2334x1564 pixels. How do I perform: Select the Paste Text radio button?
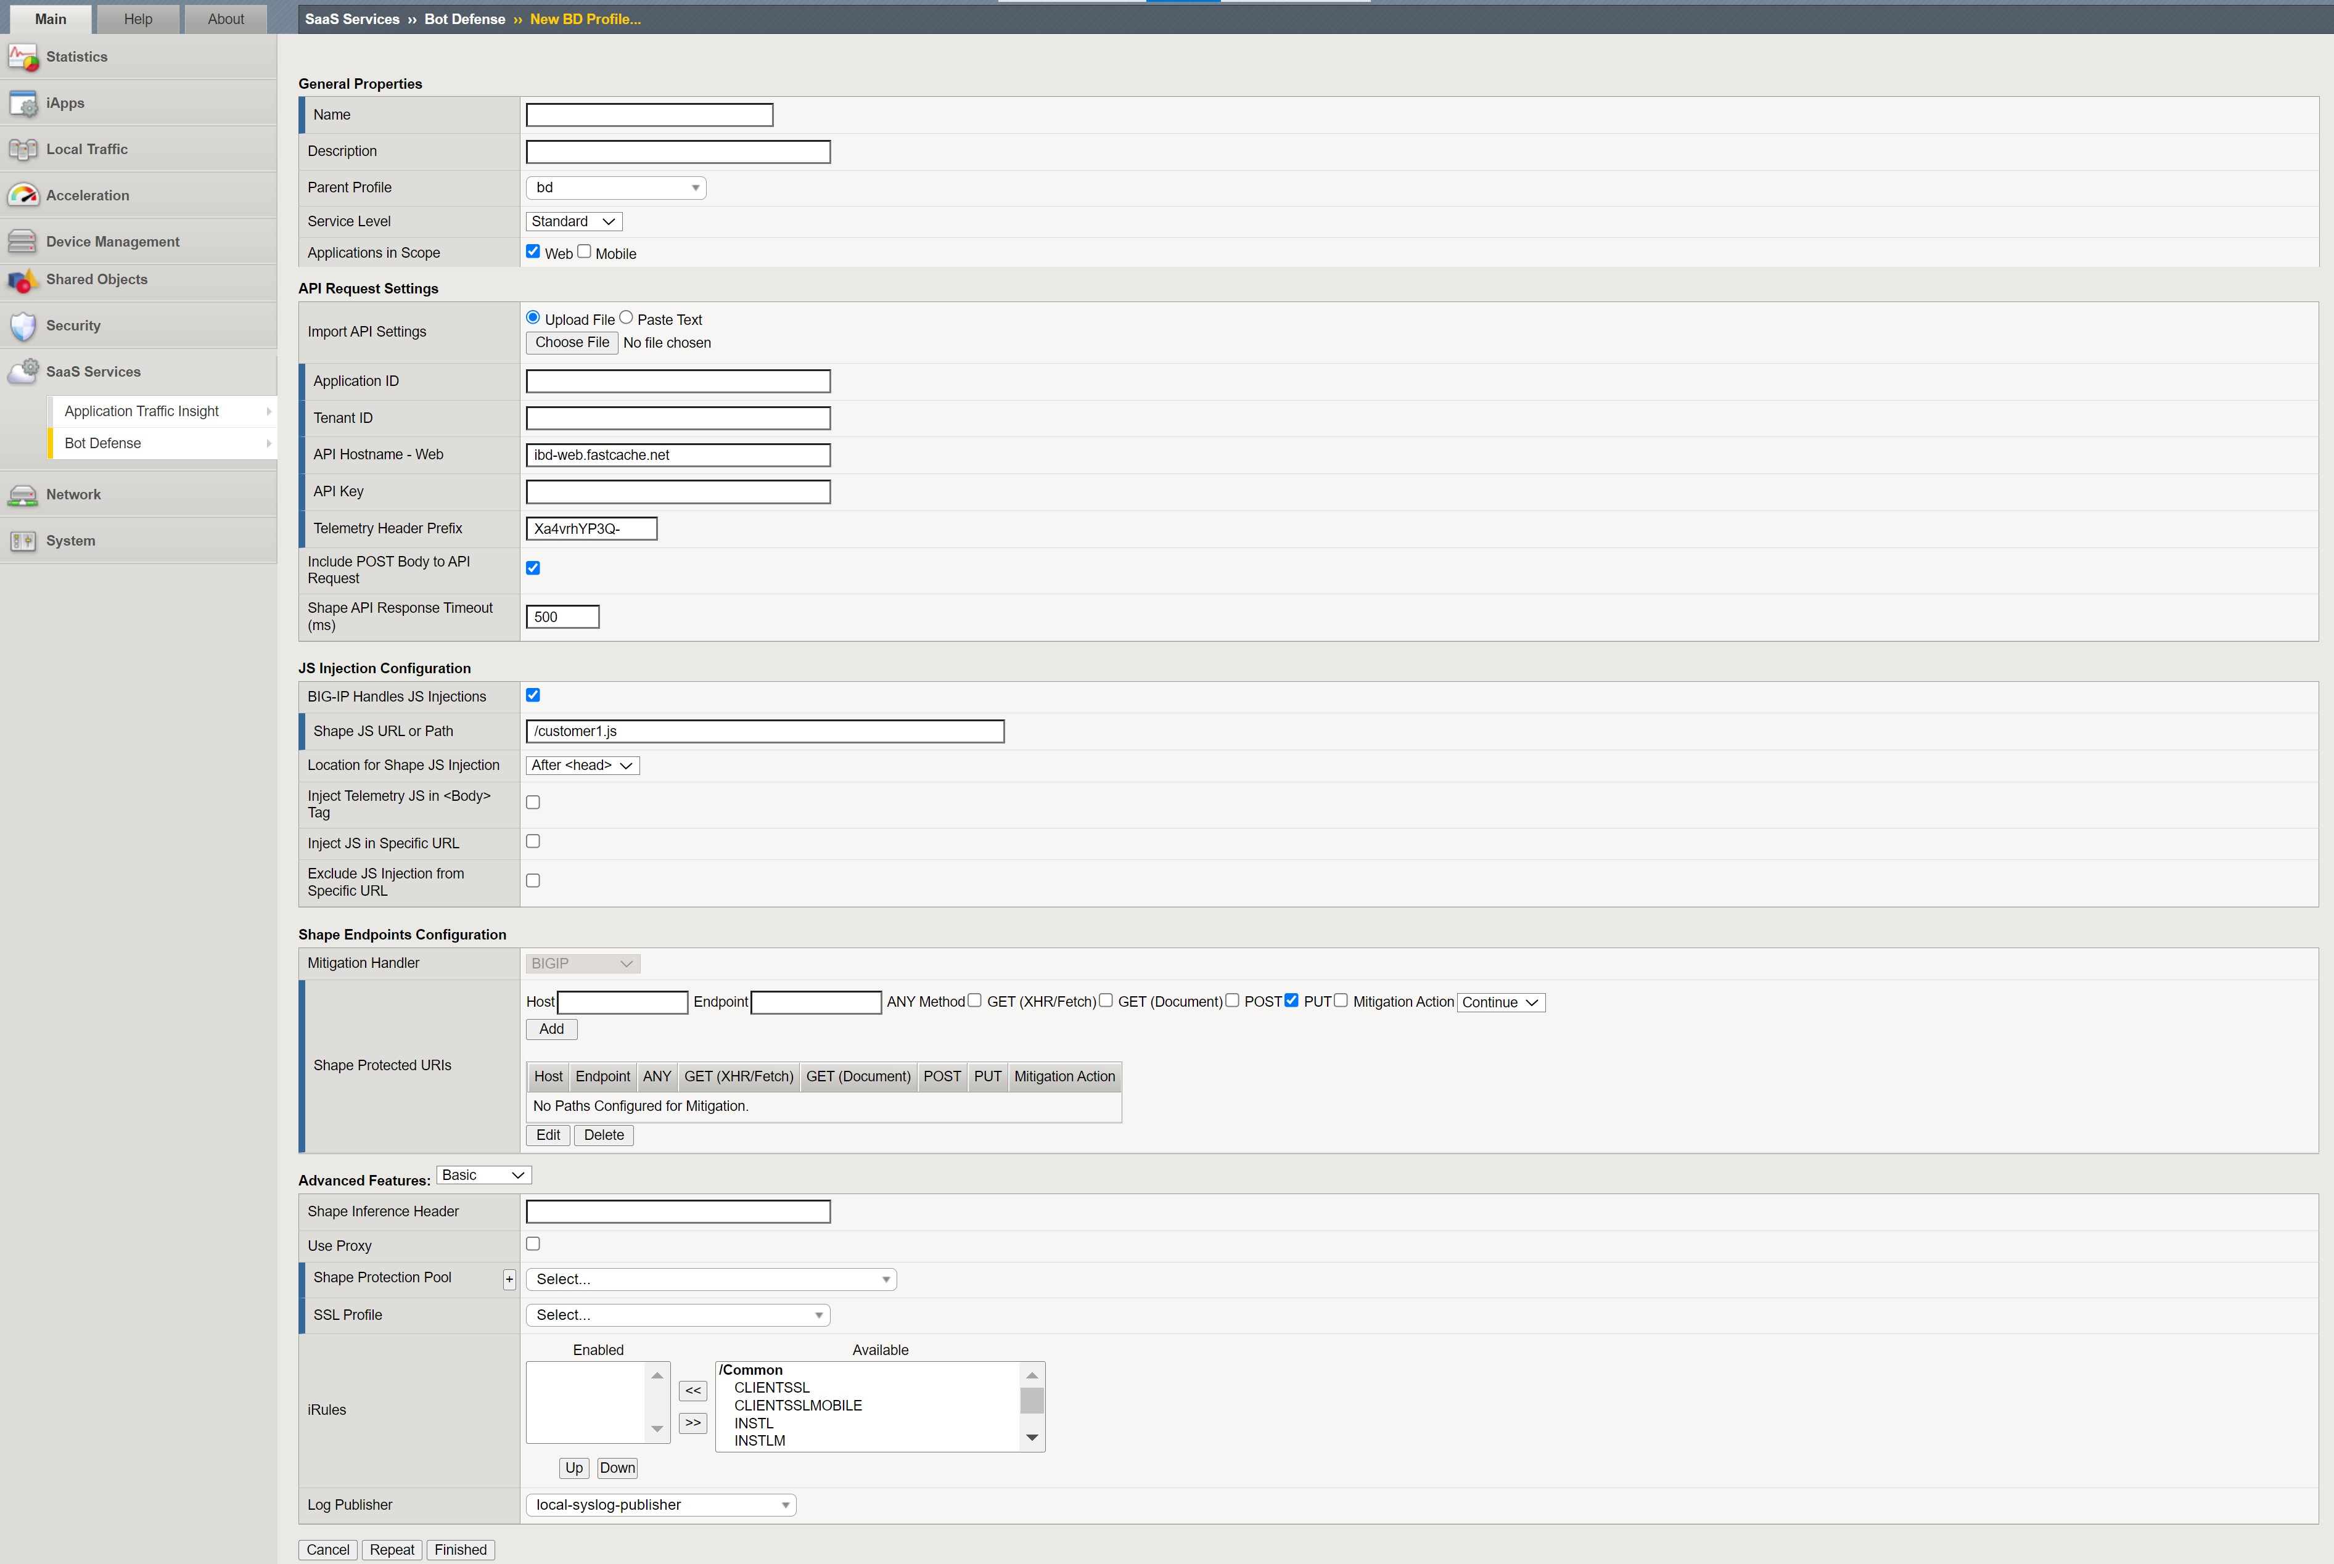625,317
